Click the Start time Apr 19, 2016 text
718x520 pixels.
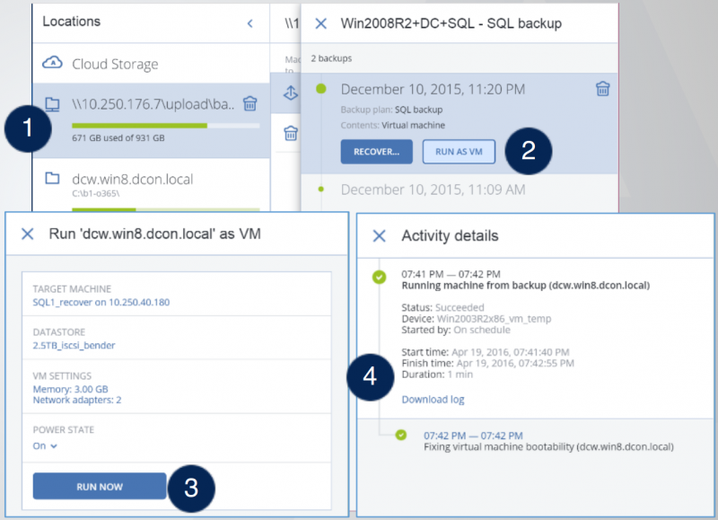(486, 352)
